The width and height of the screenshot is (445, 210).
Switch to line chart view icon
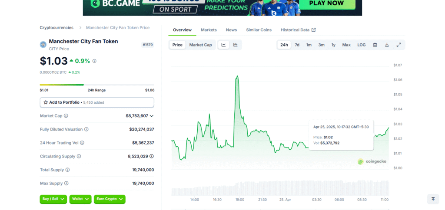(x=223, y=45)
